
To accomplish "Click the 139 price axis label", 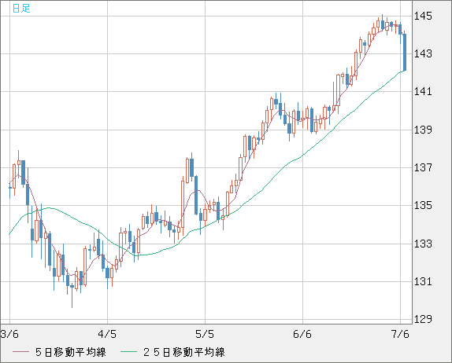I will click(423, 130).
